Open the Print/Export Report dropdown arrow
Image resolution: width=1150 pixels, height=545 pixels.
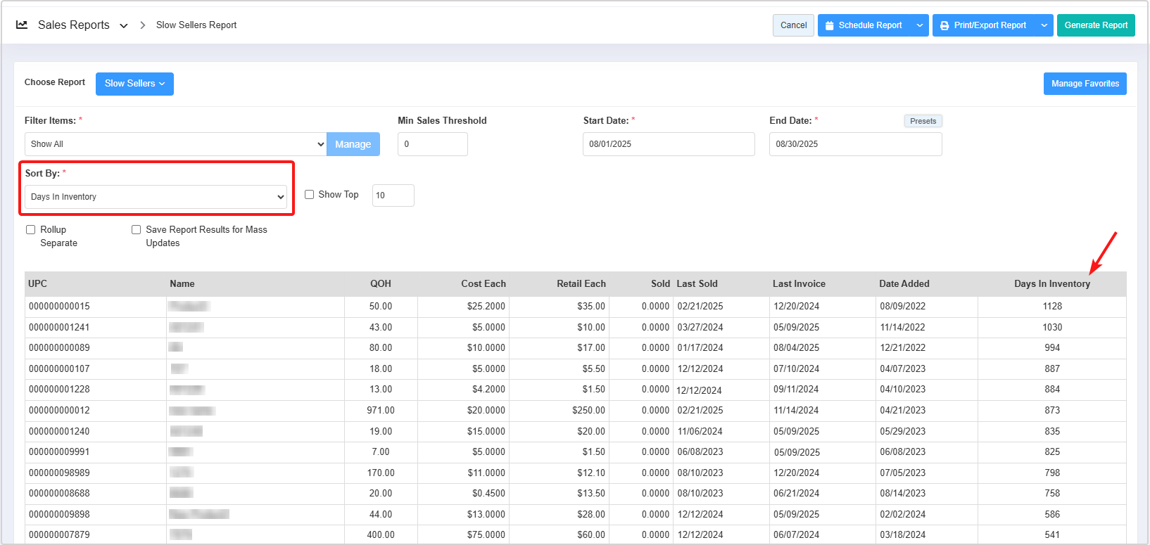pos(1044,25)
